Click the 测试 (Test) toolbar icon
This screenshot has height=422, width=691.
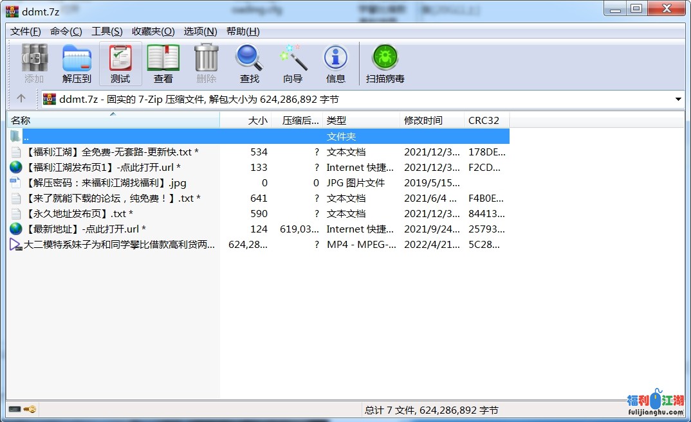[x=120, y=64]
